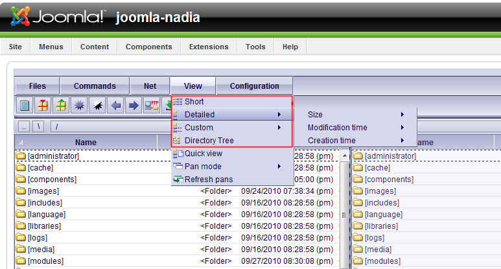Open the Configuration tab
Viewport: 501px width, 269px height.
(x=254, y=86)
